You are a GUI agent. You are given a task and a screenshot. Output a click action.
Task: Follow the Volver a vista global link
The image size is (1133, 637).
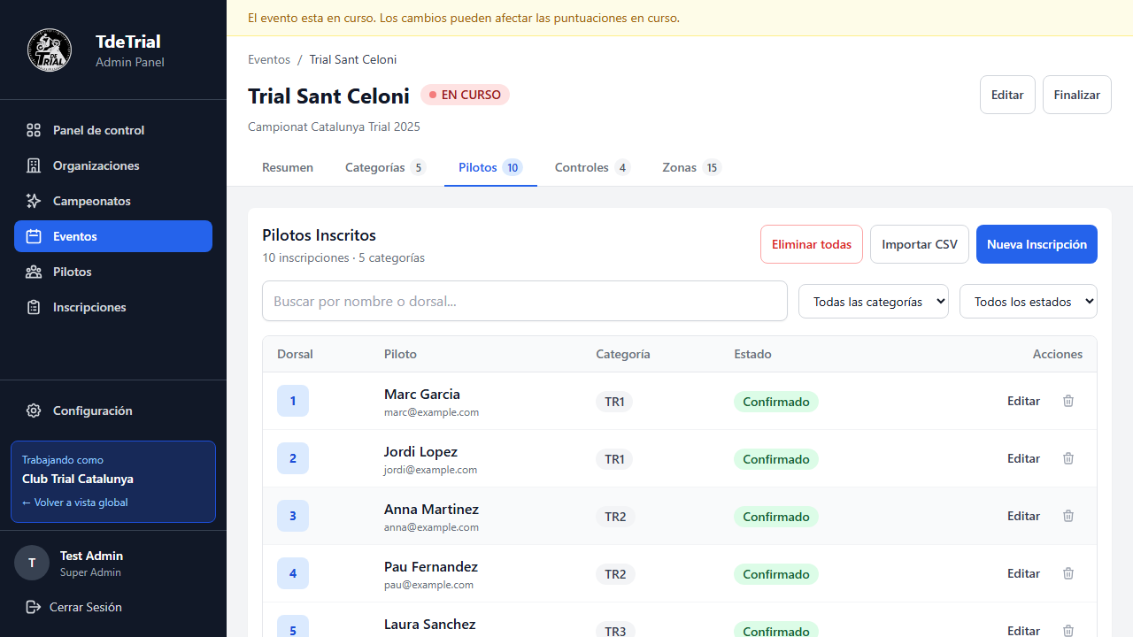click(x=75, y=503)
